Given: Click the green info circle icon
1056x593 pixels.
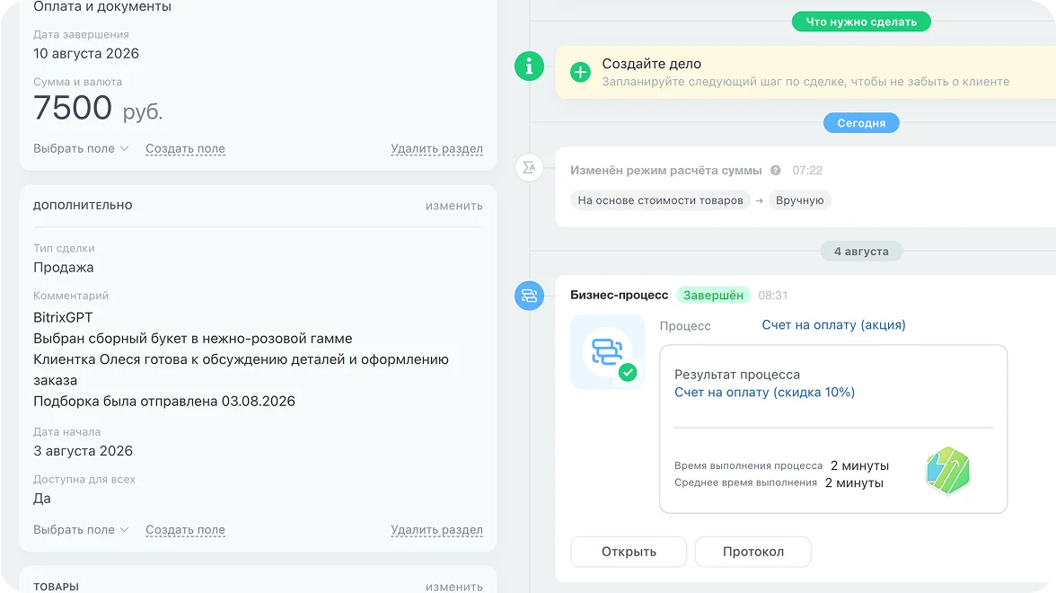Looking at the screenshot, I should click(x=530, y=66).
